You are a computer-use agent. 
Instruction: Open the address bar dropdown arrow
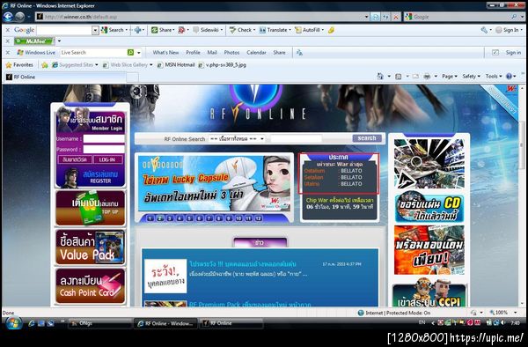367,17
